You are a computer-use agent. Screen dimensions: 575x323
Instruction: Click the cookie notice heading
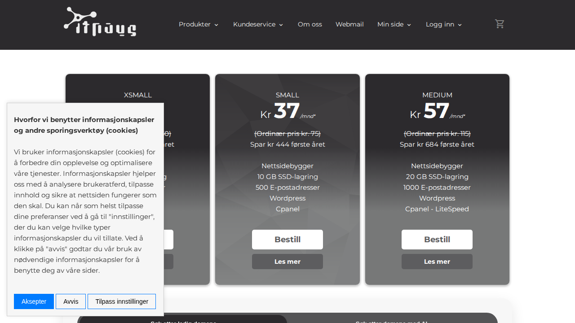84,125
